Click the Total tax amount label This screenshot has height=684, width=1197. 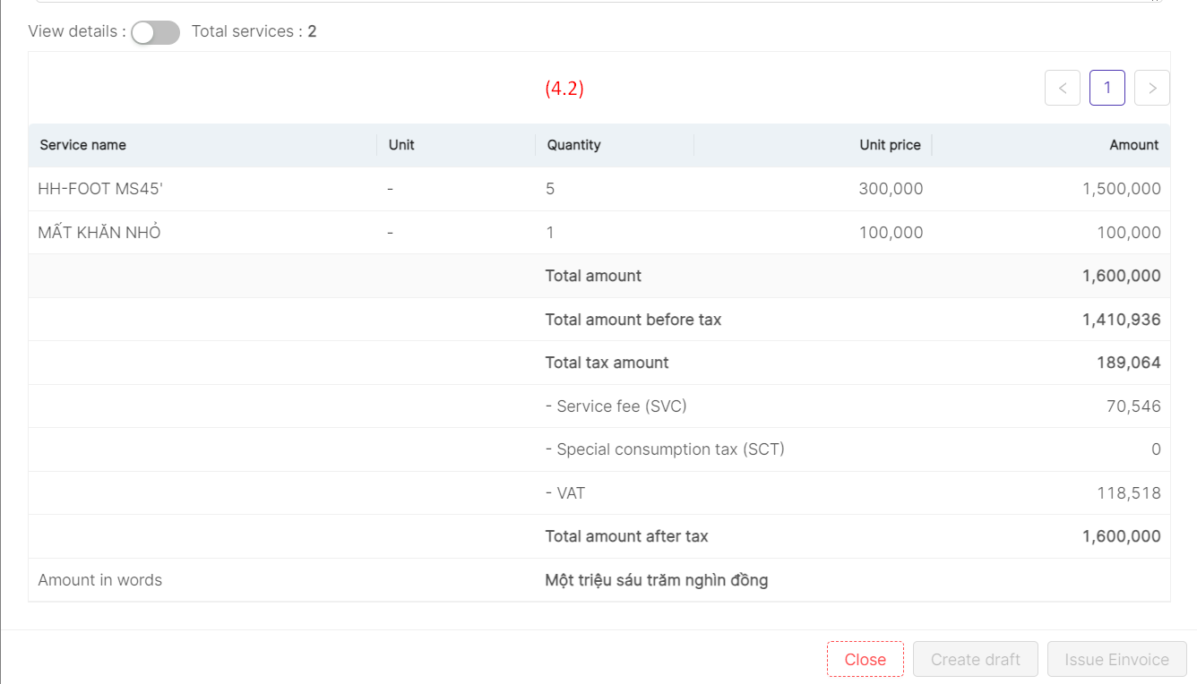(x=607, y=363)
